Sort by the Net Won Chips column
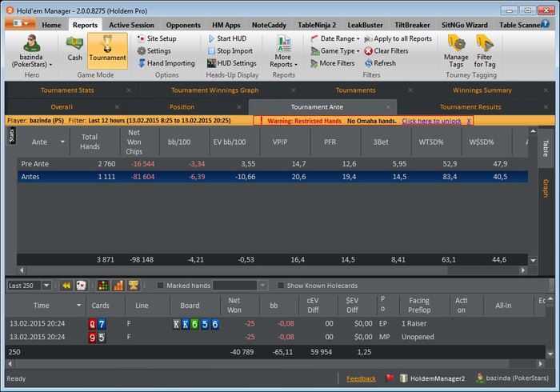The width and height of the screenshot is (560, 392). click(x=134, y=142)
